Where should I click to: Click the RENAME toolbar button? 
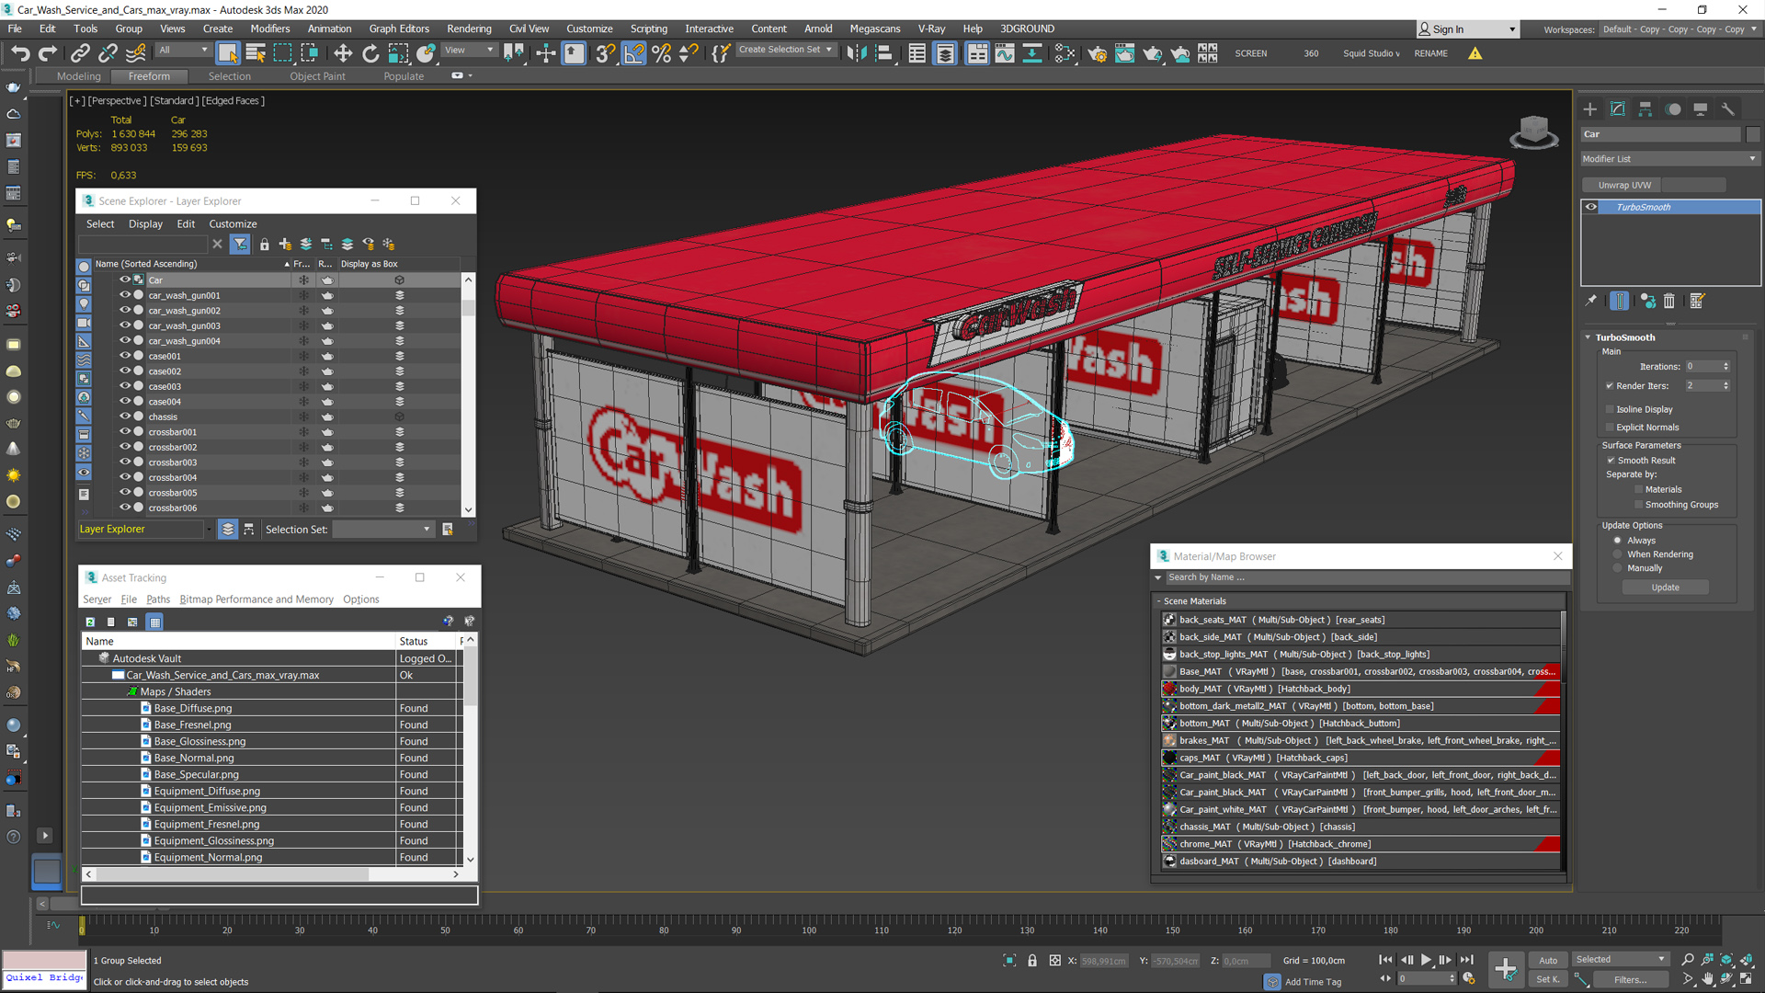pyautogui.click(x=1430, y=53)
